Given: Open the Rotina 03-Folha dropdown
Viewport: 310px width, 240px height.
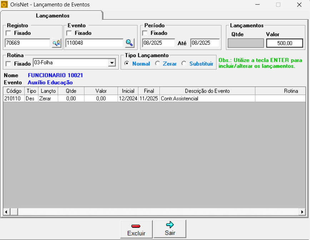Looking at the screenshot, I should (x=112, y=63).
